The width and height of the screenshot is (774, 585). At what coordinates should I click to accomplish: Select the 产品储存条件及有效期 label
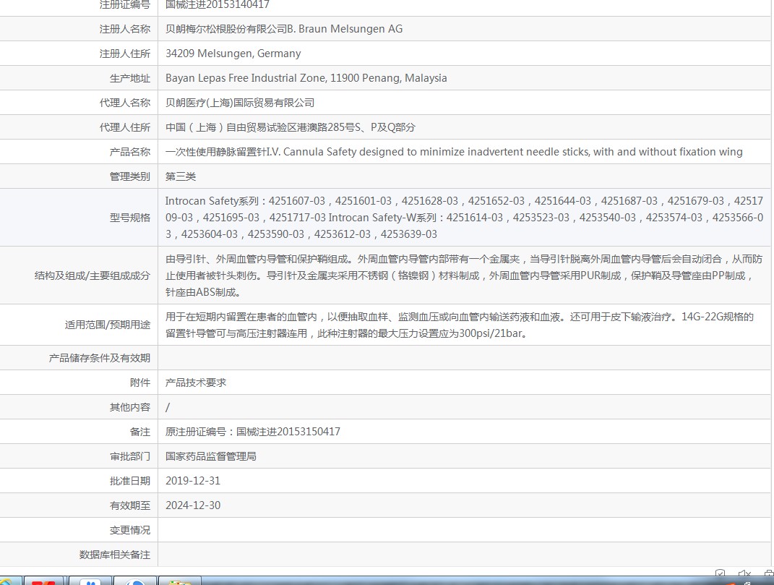(99, 358)
